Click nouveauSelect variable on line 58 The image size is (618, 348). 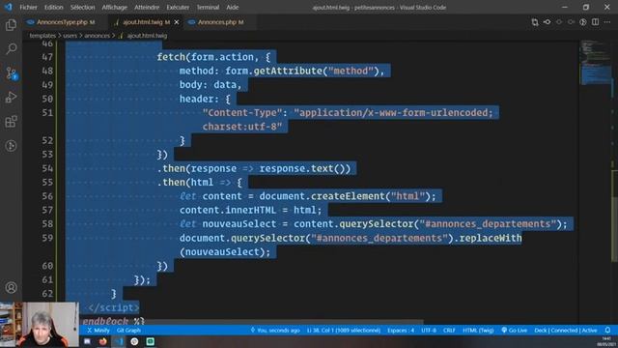click(239, 224)
